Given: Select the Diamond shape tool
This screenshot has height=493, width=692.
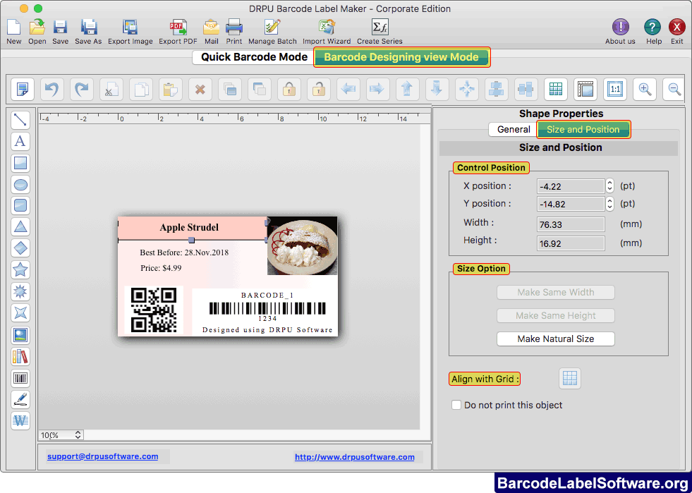Looking at the screenshot, I should pyautogui.click(x=20, y=248).
